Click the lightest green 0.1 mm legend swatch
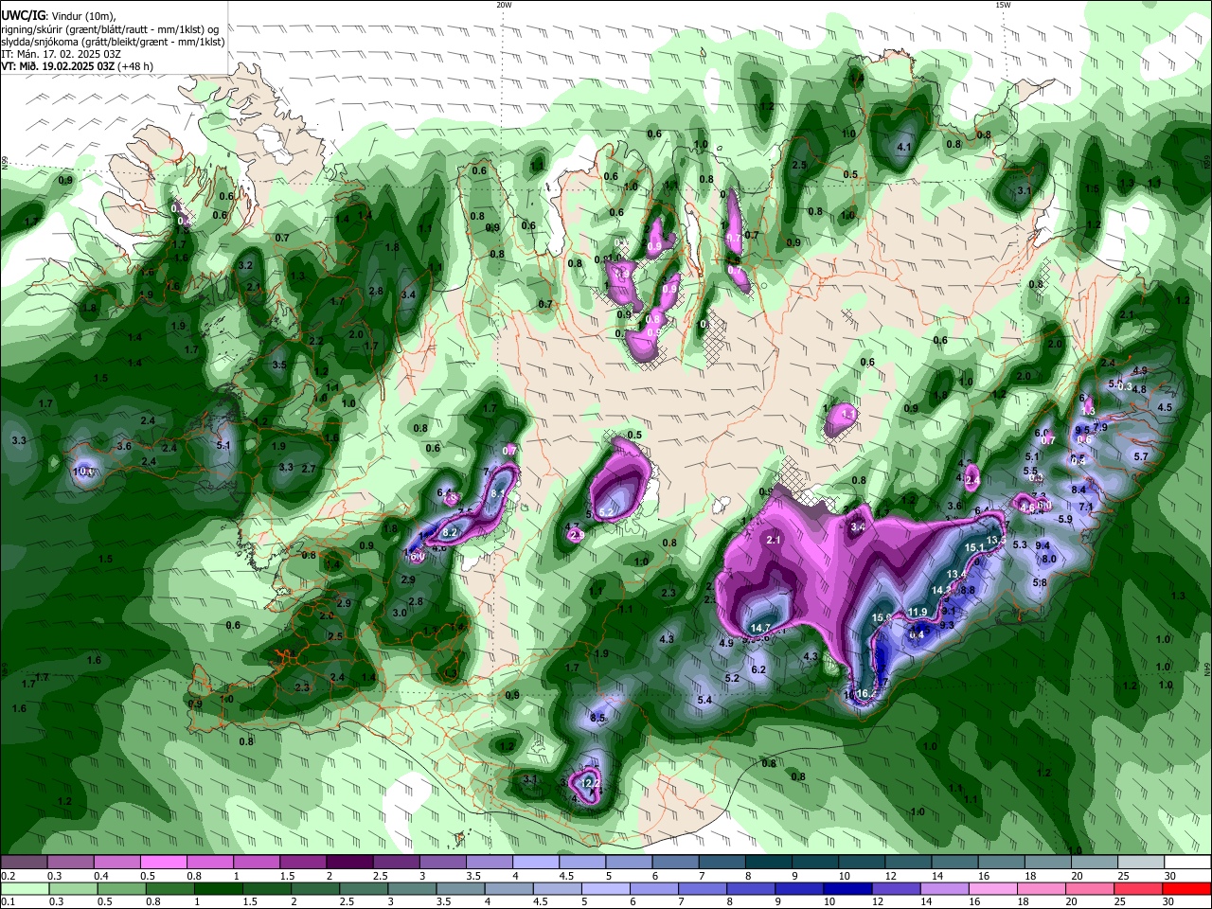 tap(25, 889)
